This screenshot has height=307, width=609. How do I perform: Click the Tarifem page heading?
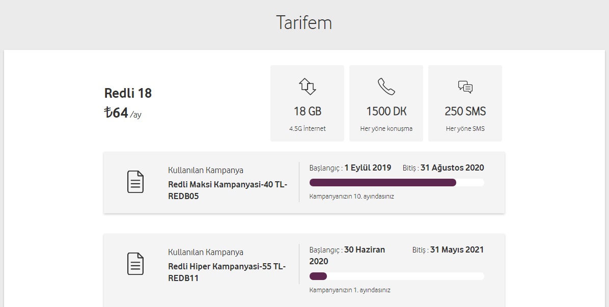304,22
